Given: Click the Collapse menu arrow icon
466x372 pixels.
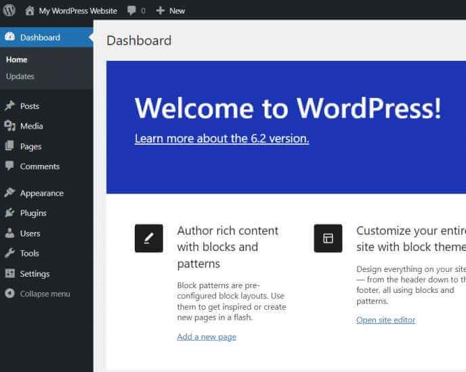Looking at the screenshot, I should pyautogui.click(x=9, y=294).
